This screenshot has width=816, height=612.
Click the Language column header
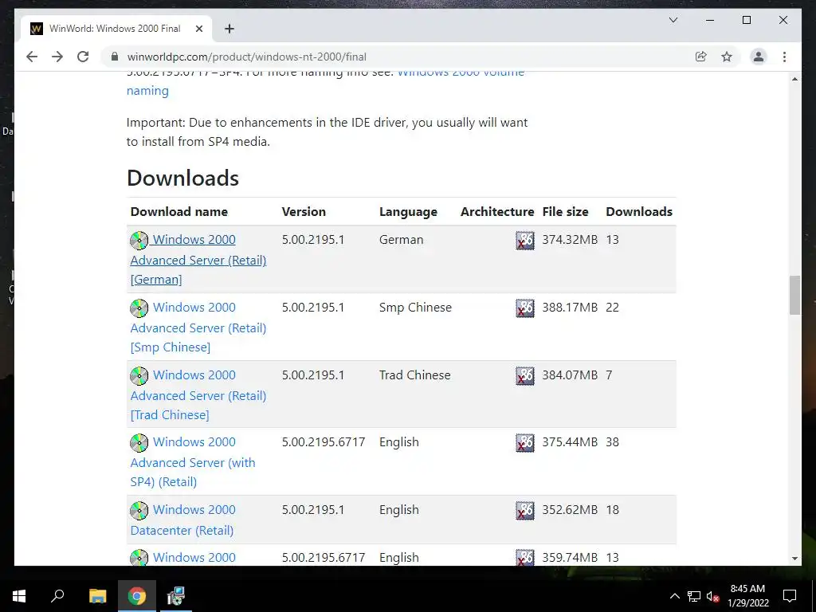pyautogui.click(x=409, y=212)
